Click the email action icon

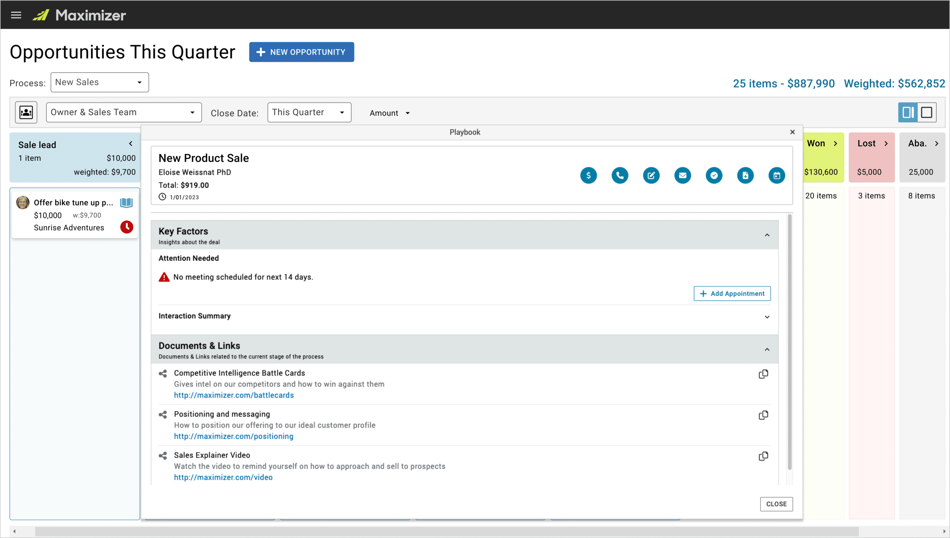pos(682,175)
